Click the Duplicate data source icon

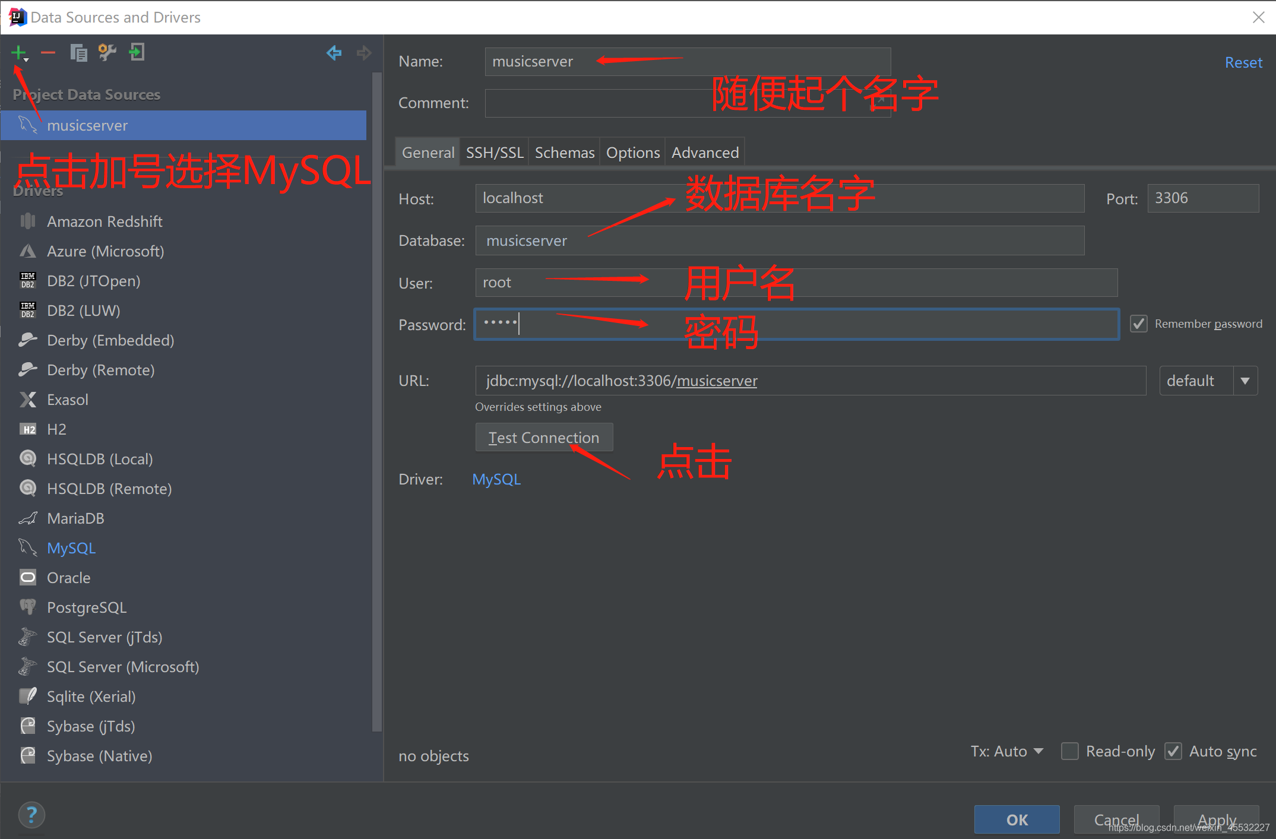tap(78, 53)
